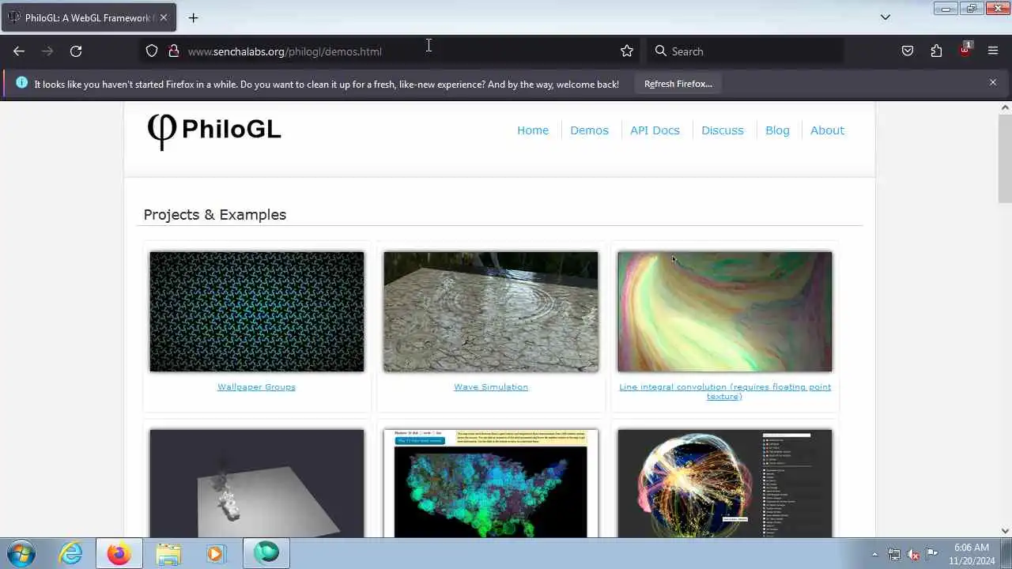Close the PhiloGL browser tab
Screen dimensions: 1012x569
tap(164, 17)
